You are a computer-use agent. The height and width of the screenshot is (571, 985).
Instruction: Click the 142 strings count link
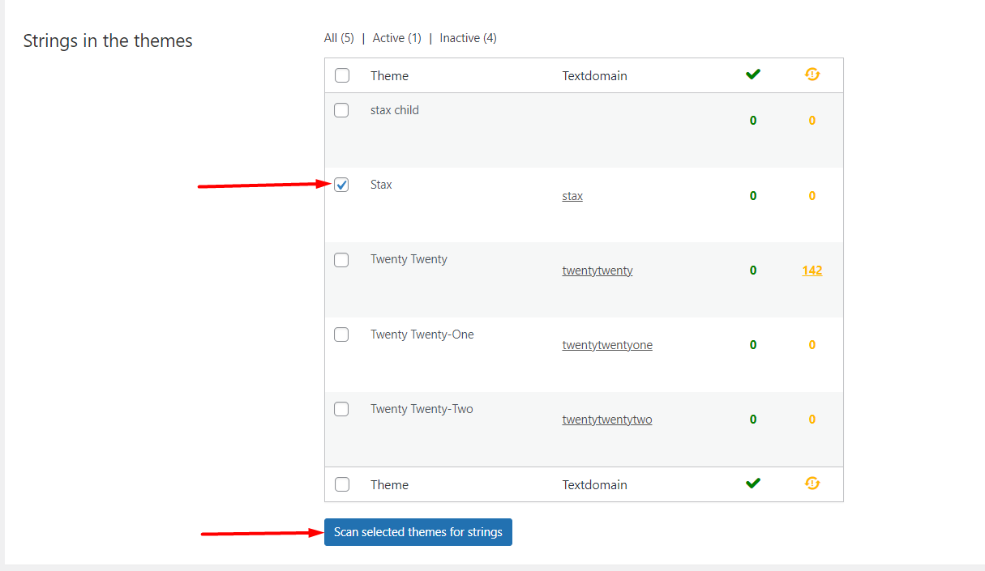[812, 270]
